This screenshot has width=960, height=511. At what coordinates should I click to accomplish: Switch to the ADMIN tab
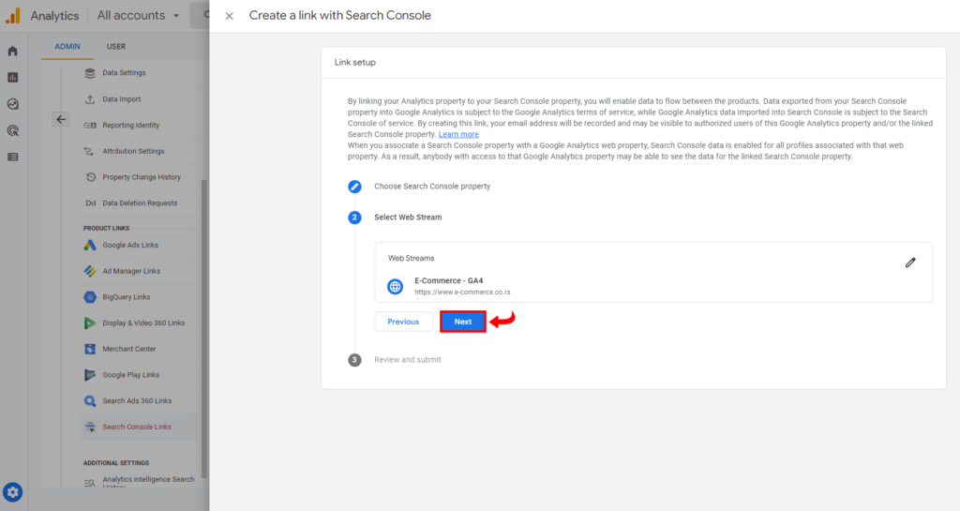tap(67, 47)
